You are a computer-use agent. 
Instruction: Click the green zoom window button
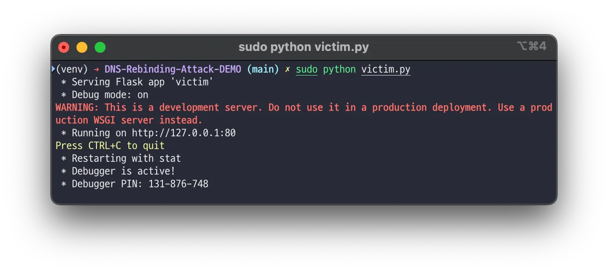pyautogui.click(x=100, y=47)
